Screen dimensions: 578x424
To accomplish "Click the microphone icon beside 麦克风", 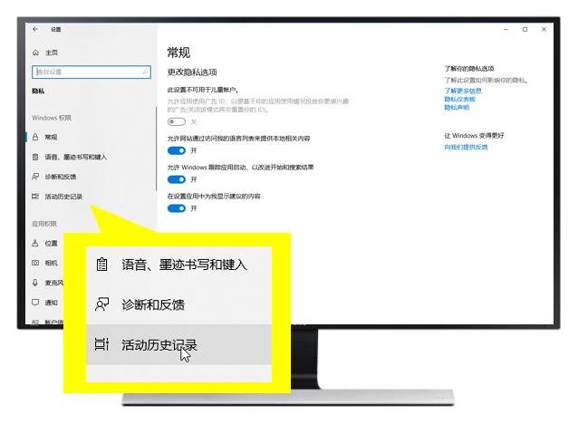I will click(x=35, y=283).
